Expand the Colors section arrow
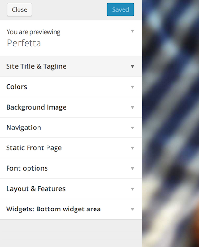199x247 pixels. (x=133, y=87)
